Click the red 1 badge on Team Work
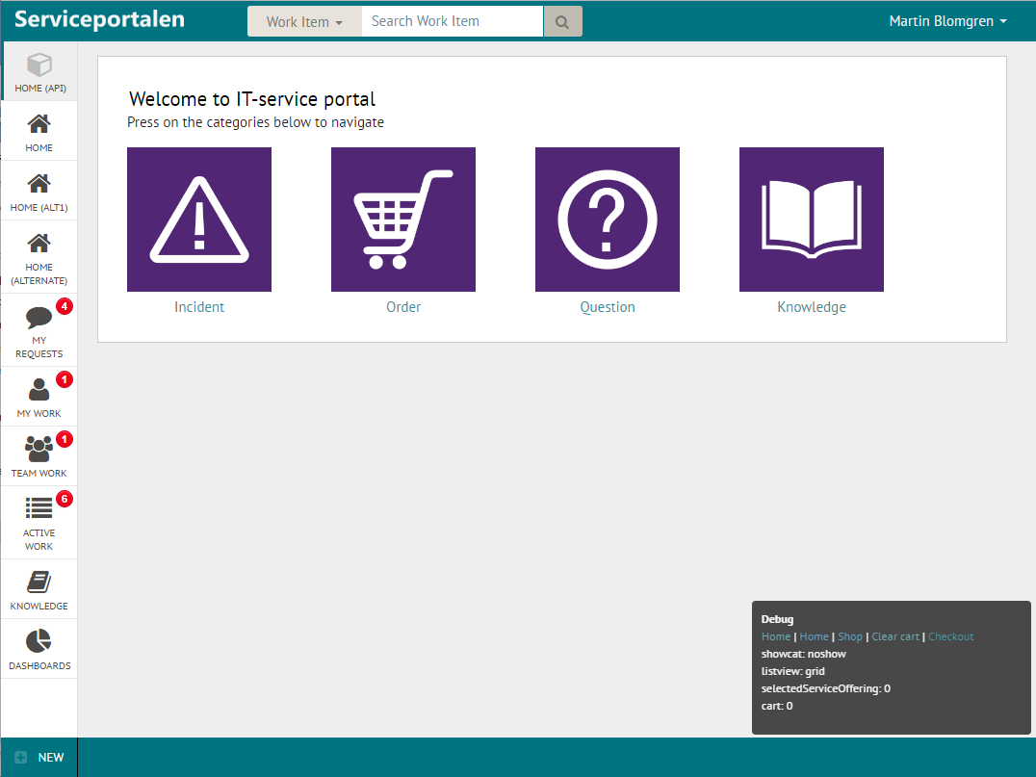Viewport: 1036px width, 777px height. 65,439
